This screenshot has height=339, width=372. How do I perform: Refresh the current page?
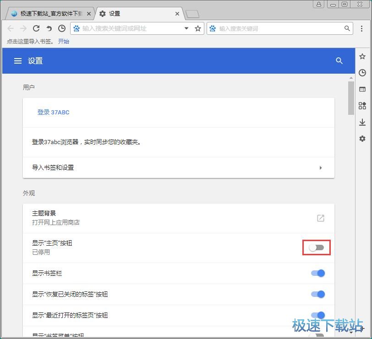(x=36, y=28)
